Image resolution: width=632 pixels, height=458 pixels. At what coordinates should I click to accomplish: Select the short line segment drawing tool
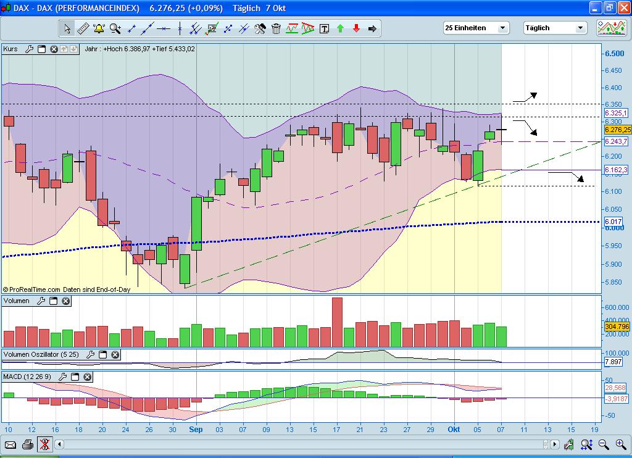coord(131,28)
